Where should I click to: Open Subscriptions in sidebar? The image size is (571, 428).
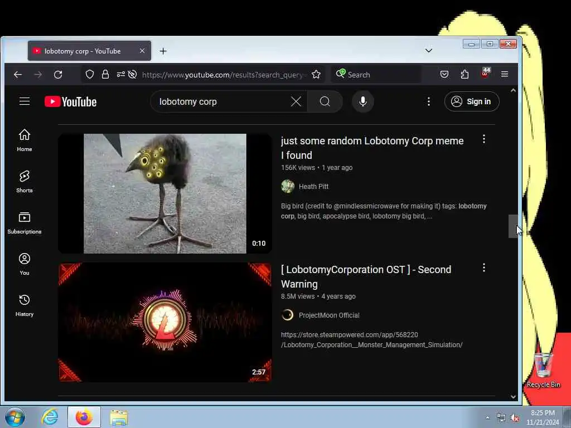point(25,223)
